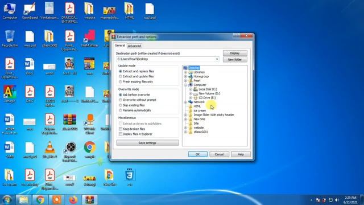
Task: Open the OpenBoard desktop shortcut
Action: coord(30,11)
